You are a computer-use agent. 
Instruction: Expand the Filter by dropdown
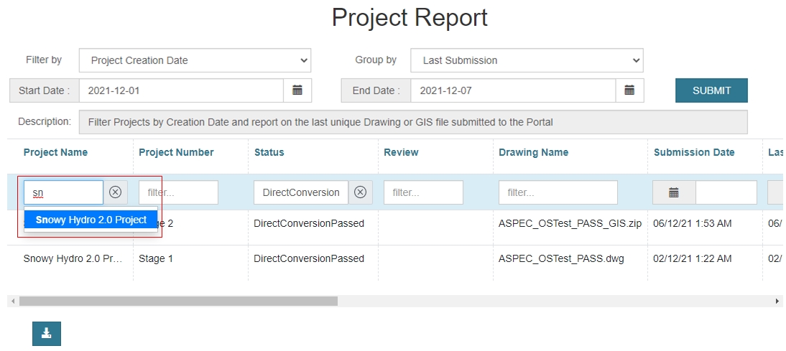click(195, 60)
